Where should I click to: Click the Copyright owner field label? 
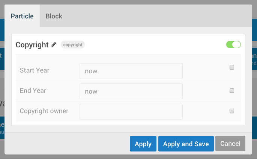point(44,111)
